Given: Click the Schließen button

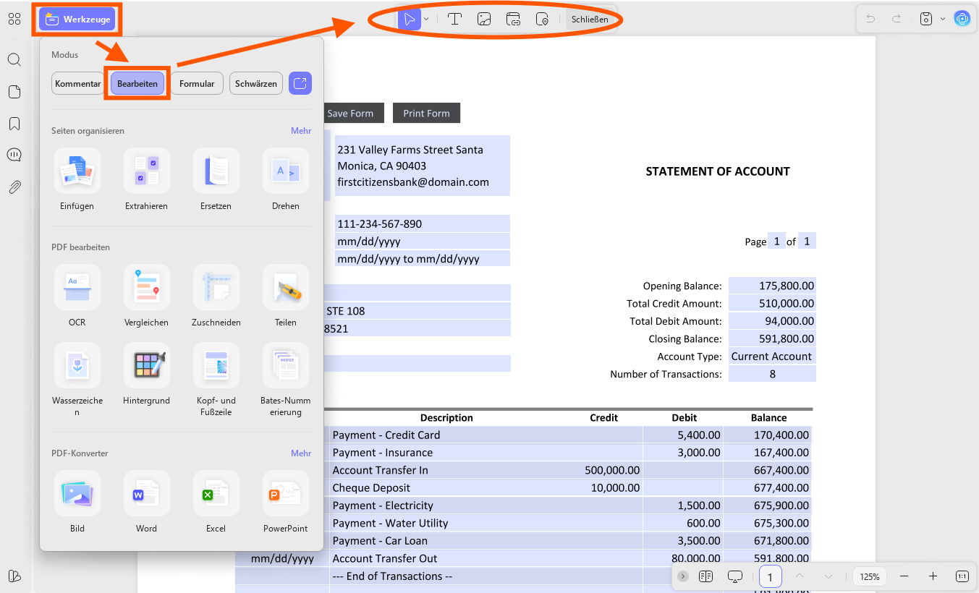Looking at the screenshot, I should click(590, 20).
